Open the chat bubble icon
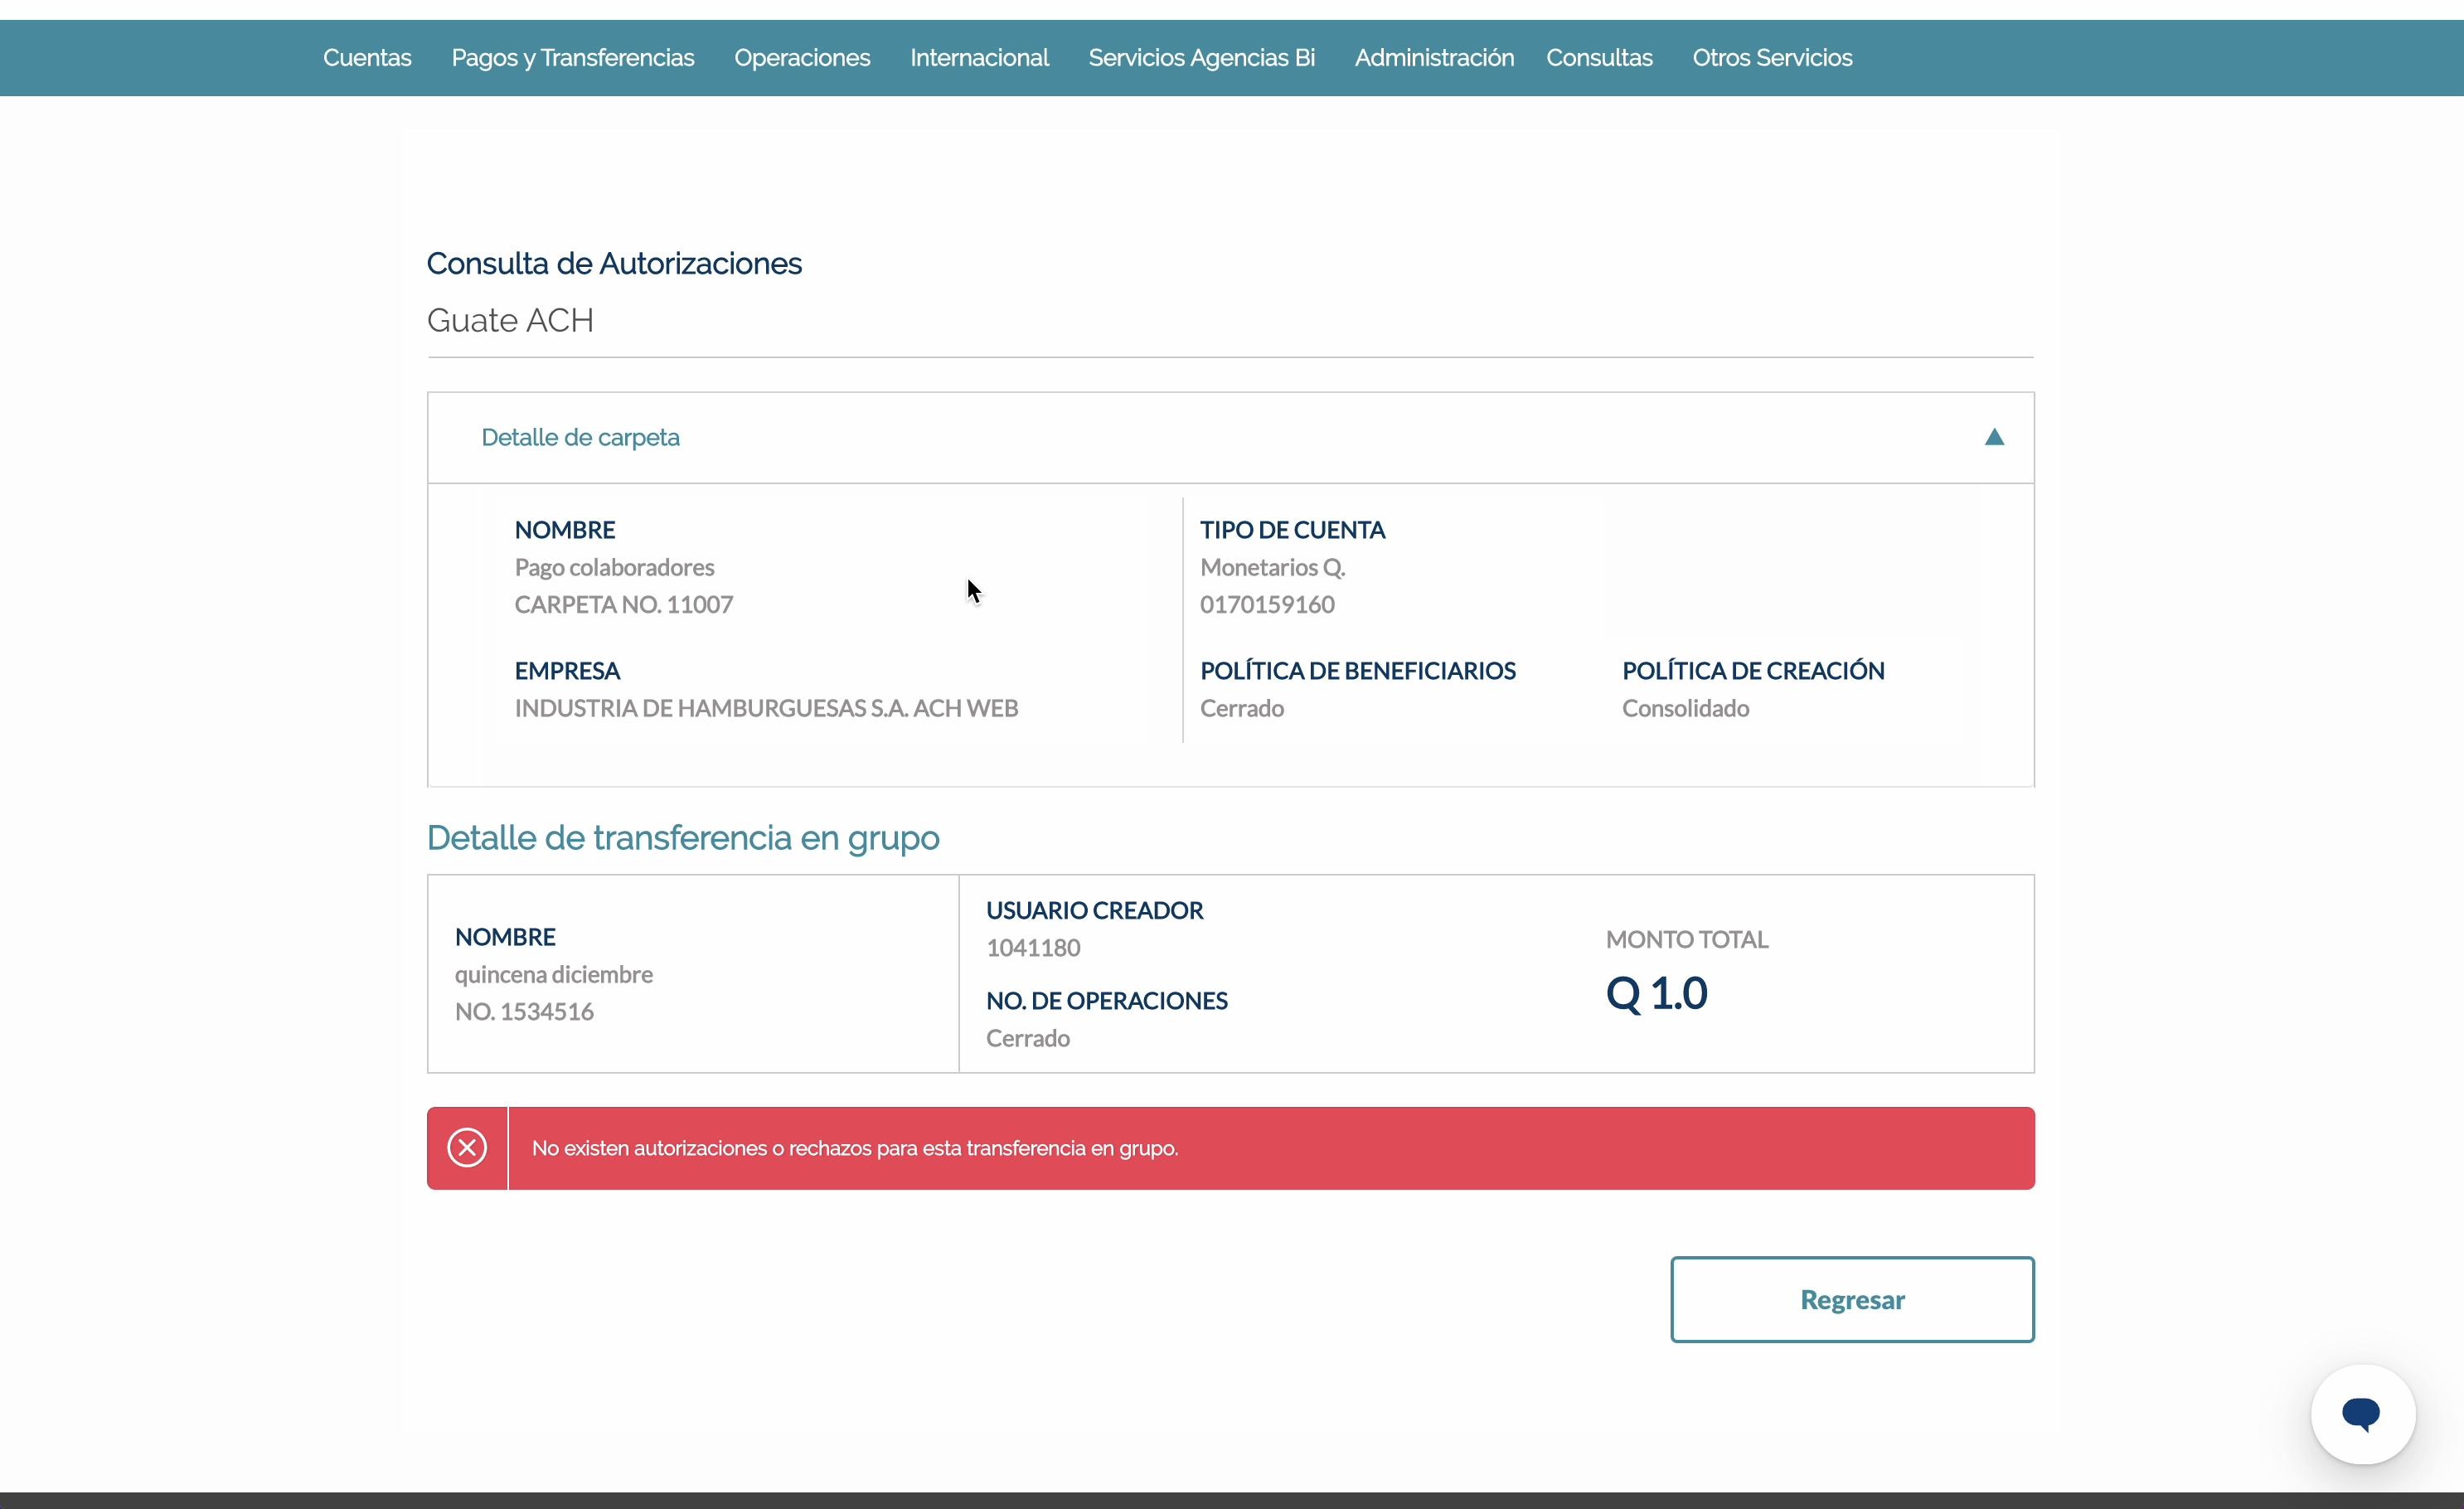This screenshot has width=2464, height=1509. [2362, 1413]
